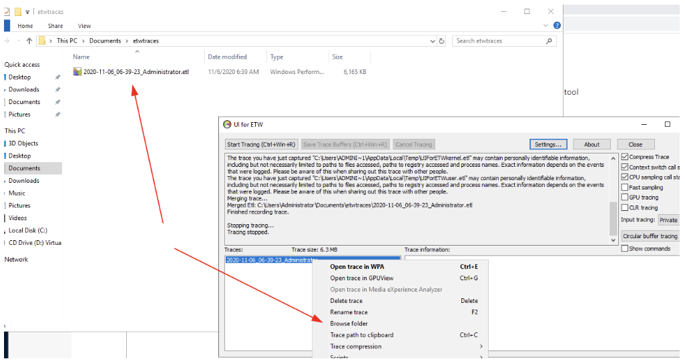Viewport: 685px width, 363px height.
Task: Open address bar history dropdown
Action: [432, 41]
